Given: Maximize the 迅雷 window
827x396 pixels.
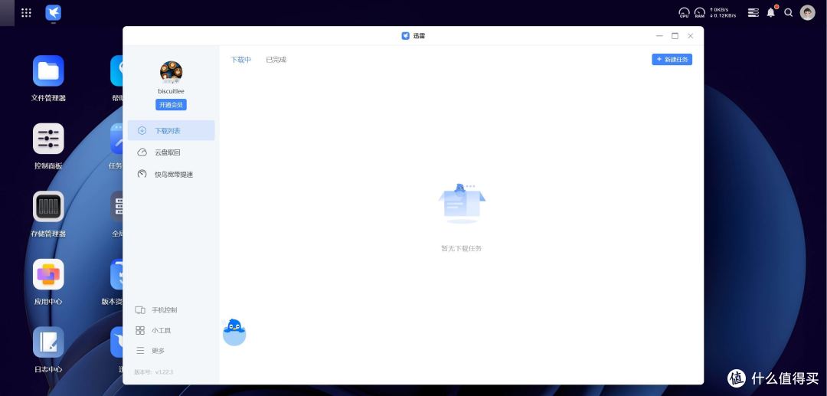Looking at the screenshot, I should click(675, 36).
